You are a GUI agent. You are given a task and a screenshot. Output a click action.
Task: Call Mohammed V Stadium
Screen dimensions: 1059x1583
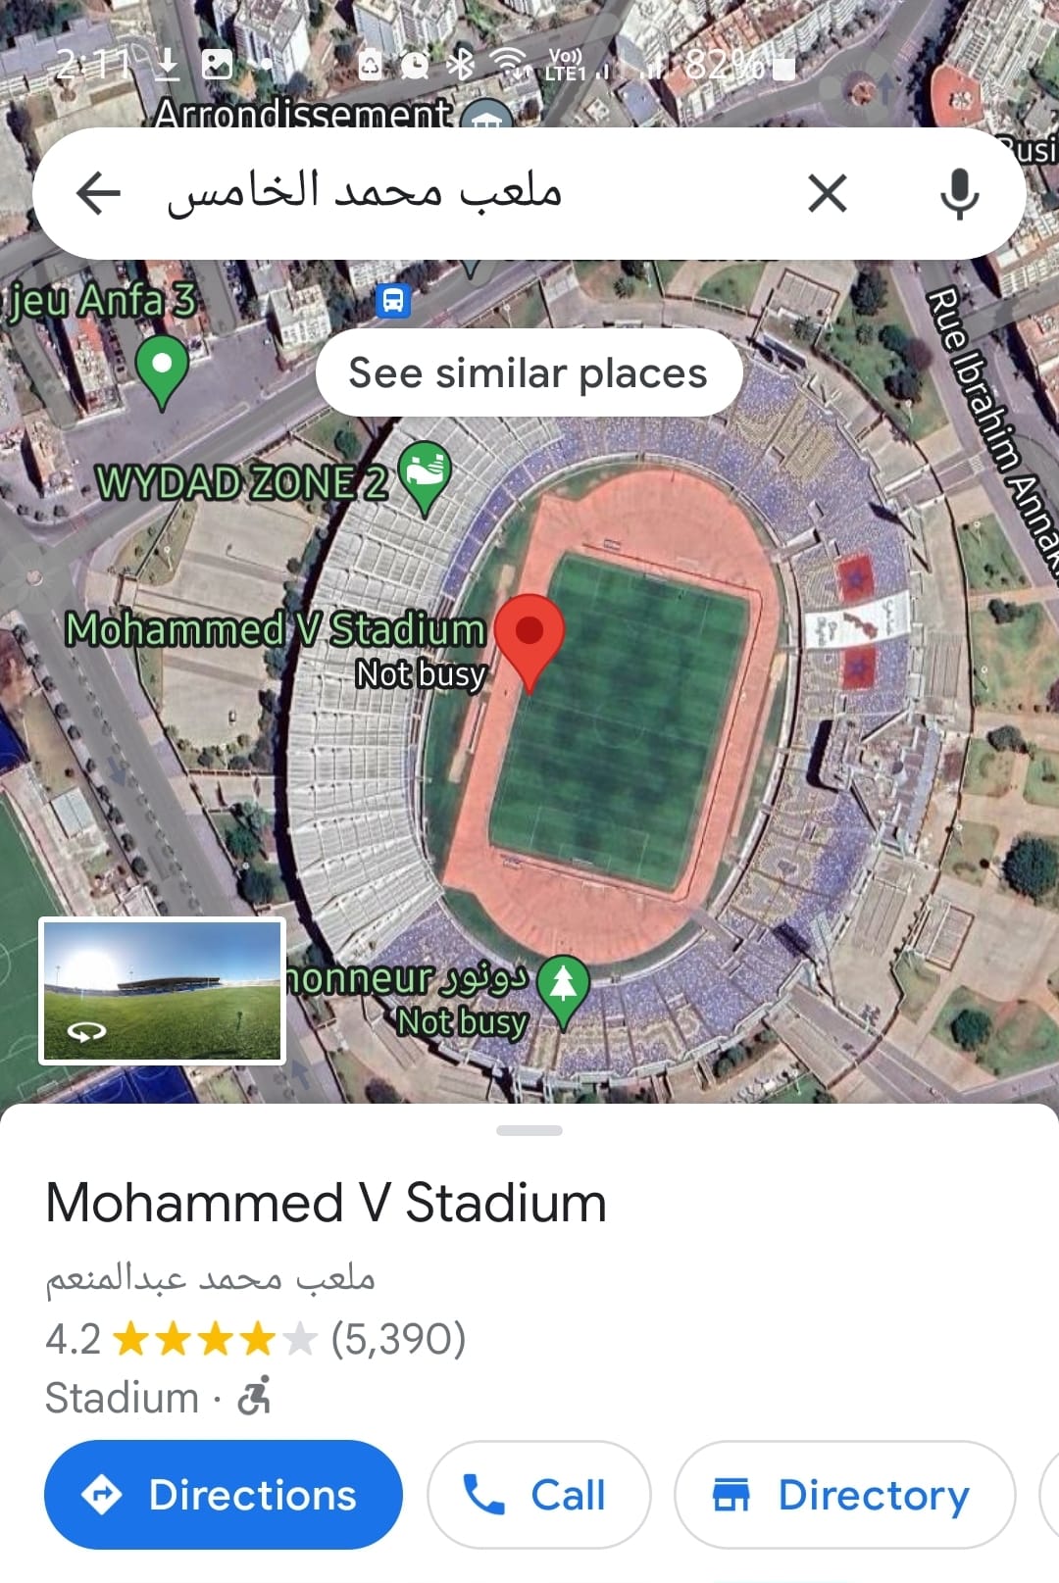(538, 1495)
